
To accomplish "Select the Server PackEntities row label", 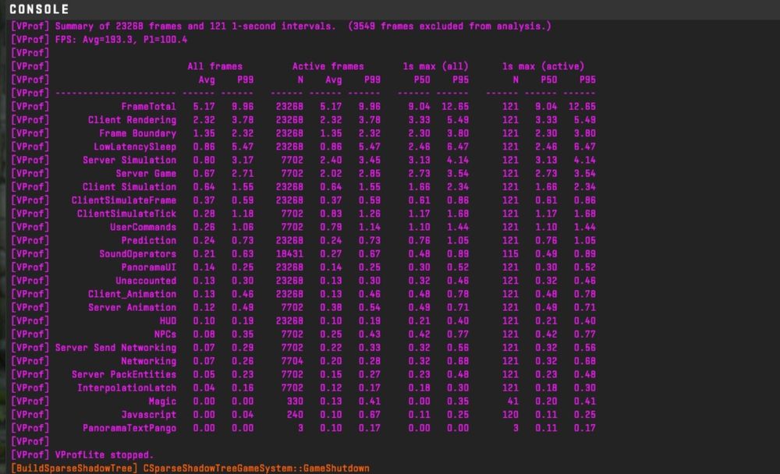I will coord(123,376).
